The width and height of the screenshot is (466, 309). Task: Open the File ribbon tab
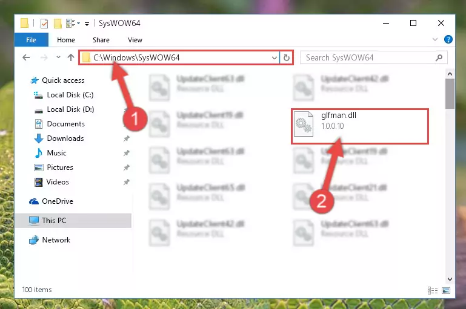(31, 40)
